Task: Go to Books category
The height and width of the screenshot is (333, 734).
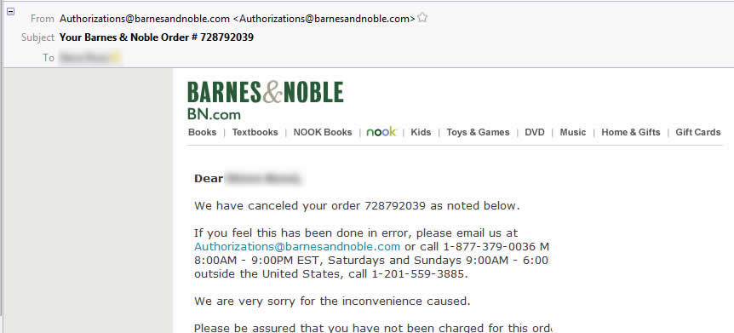Action: (x=202, y=132)
